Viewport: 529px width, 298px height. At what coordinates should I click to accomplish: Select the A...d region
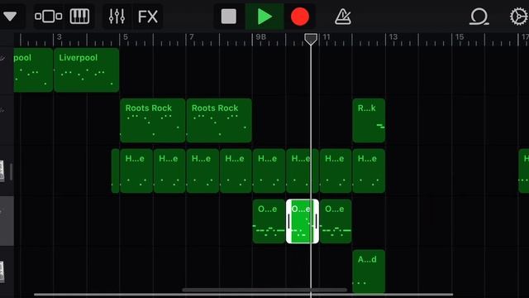point(369,272)
